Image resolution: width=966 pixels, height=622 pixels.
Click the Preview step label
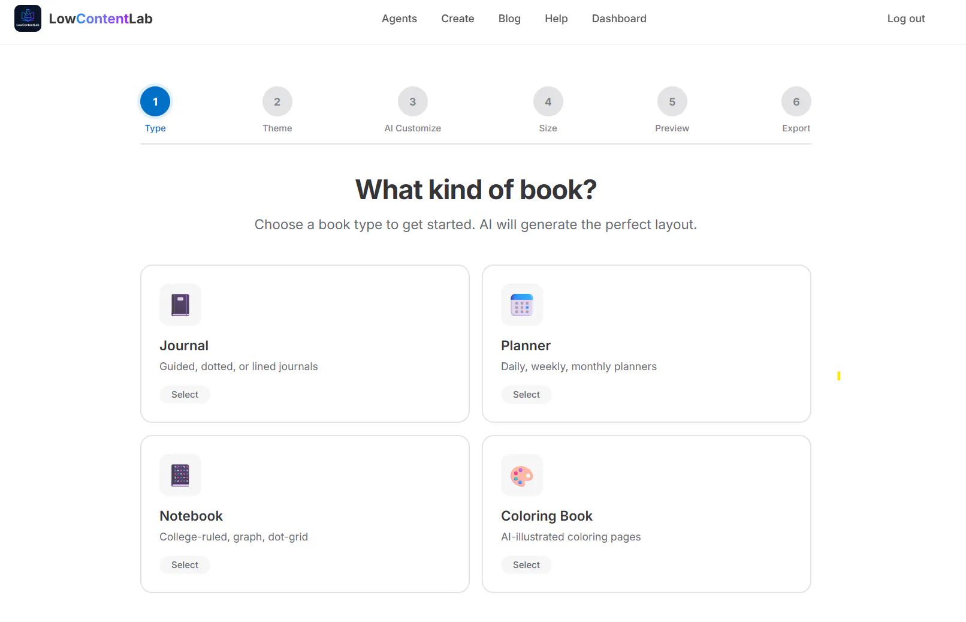672,128
